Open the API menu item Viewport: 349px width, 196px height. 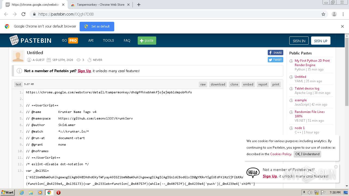coord(91,40)
